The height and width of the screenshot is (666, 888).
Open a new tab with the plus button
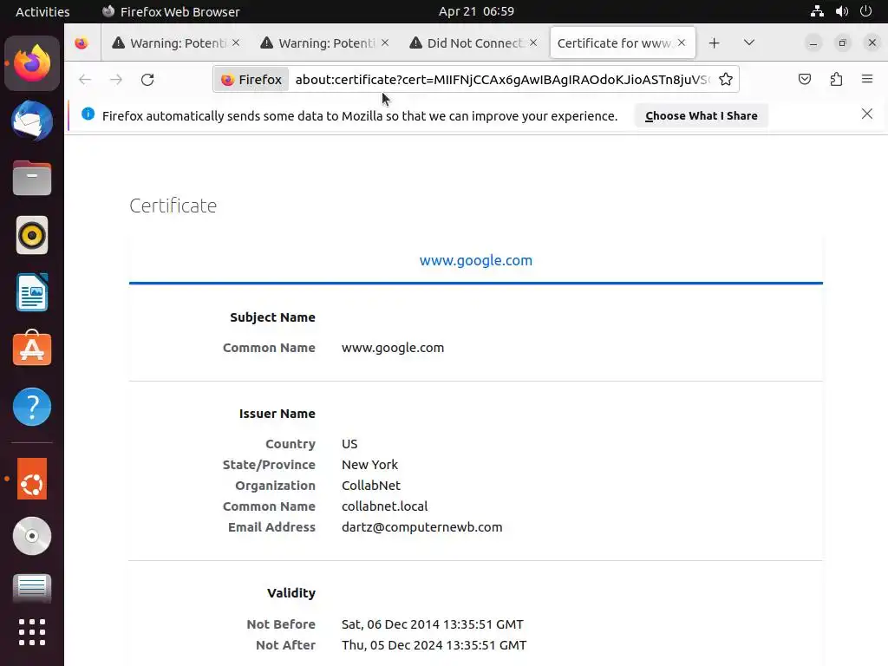[x=715, y=43]
